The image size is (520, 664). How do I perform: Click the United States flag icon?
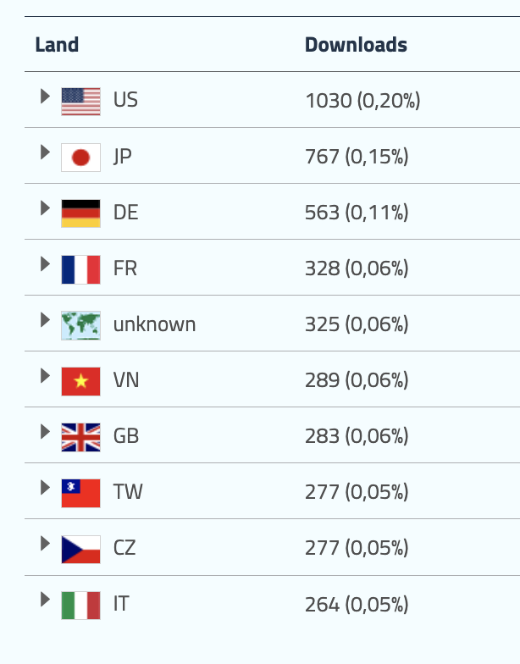[x=80, y=102]
